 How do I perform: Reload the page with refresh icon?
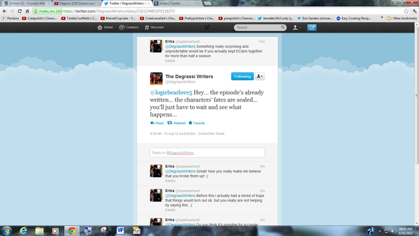[20, 11]
